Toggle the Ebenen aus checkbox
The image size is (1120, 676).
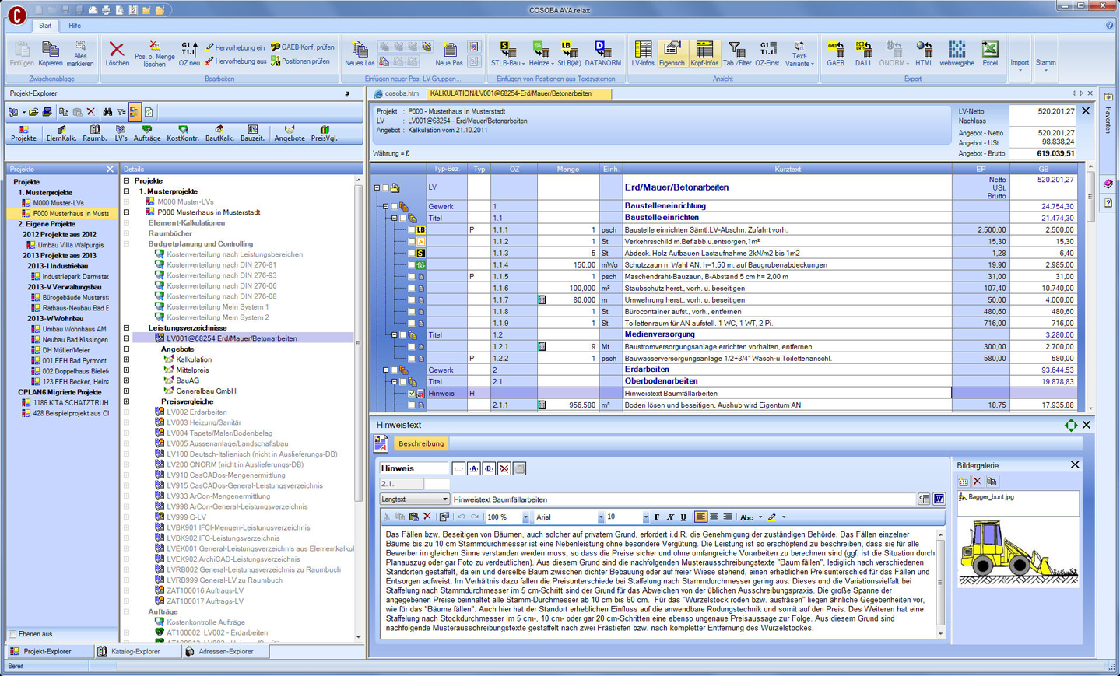point(13,634)
